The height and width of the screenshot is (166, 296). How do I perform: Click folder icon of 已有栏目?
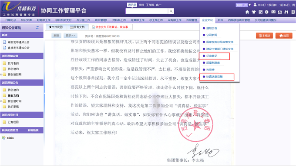point(4,122)
